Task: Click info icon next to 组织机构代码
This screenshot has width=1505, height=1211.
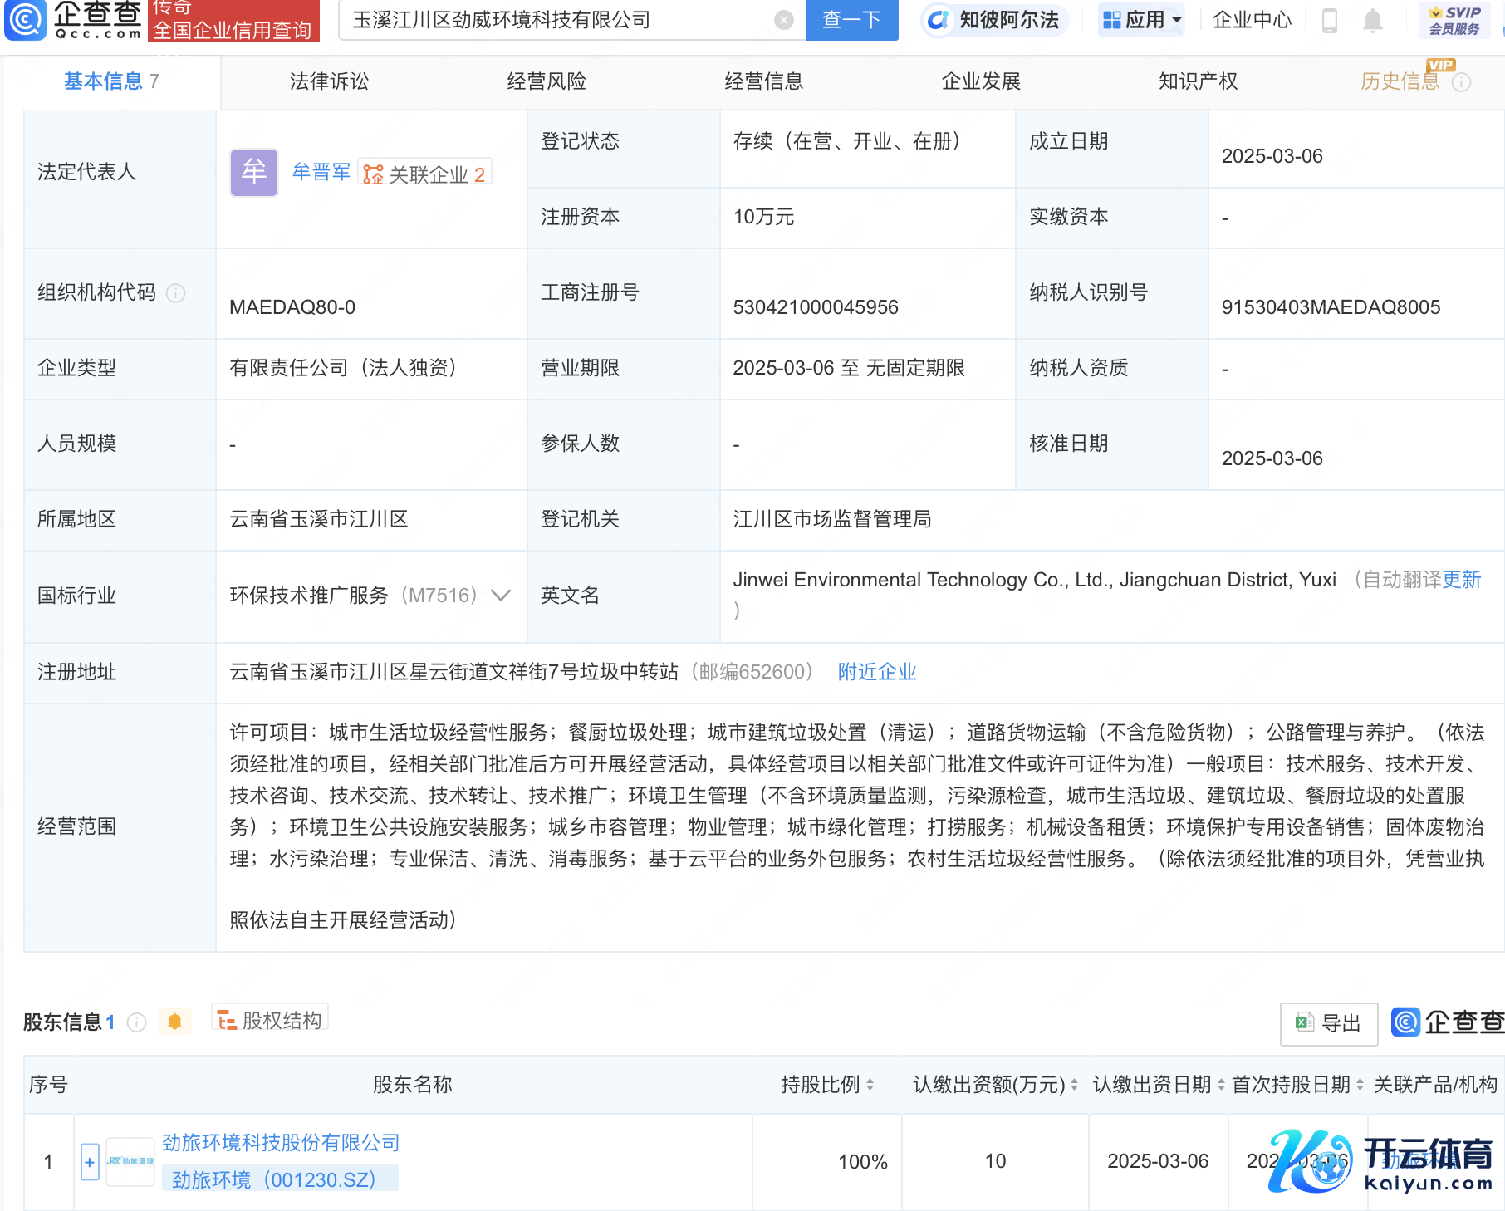Action: 176,293
